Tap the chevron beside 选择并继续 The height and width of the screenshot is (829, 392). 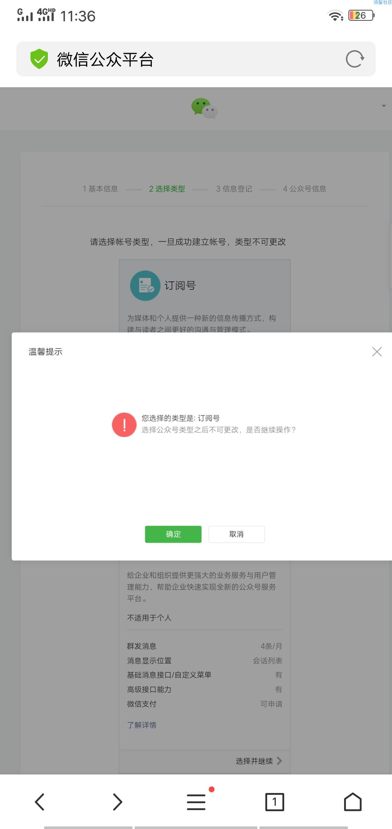(279, 761)
